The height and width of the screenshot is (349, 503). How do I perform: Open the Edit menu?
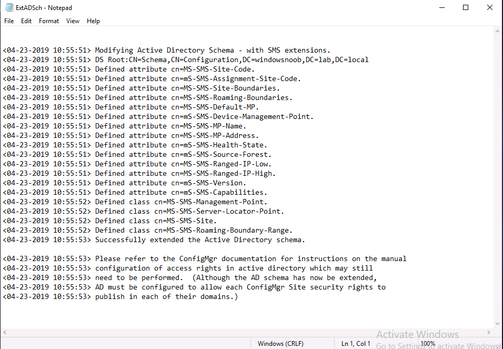(26, 21)
